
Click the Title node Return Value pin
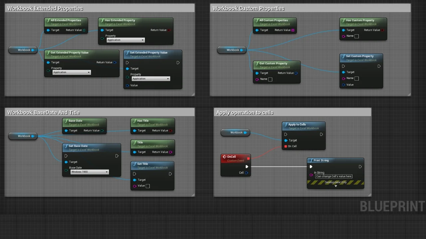coord(171,152)
